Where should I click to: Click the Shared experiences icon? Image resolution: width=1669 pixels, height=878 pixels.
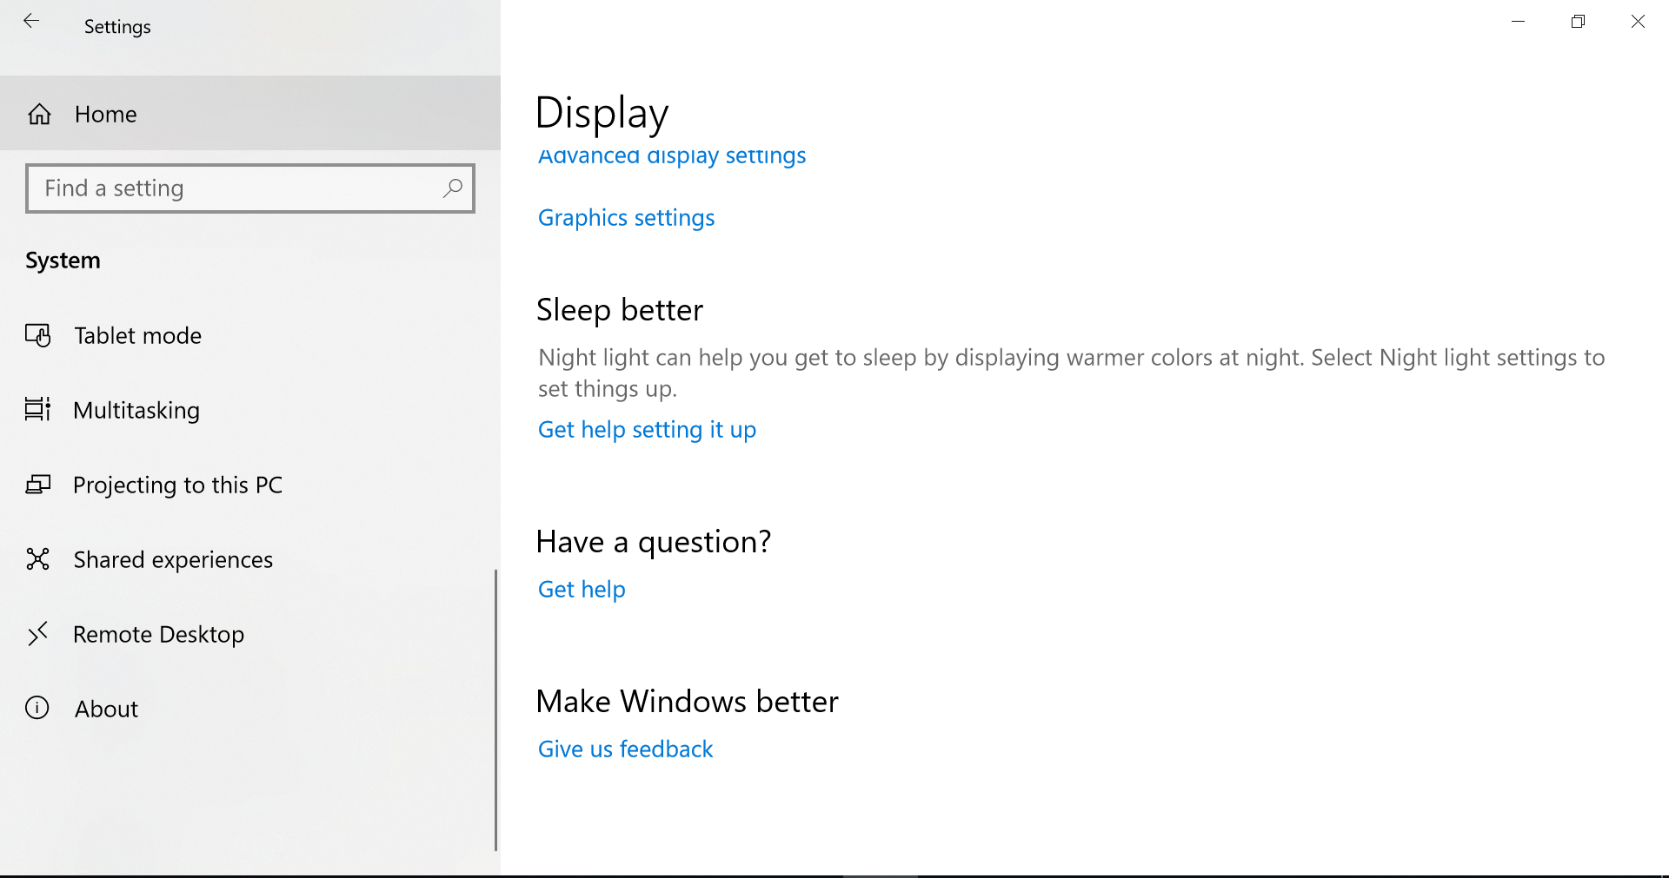38,558
